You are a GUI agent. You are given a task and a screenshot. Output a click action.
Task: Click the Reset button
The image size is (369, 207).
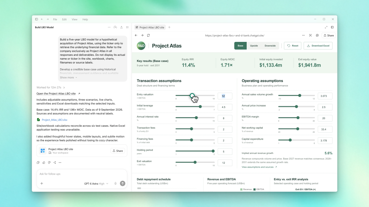coord(292,46)
